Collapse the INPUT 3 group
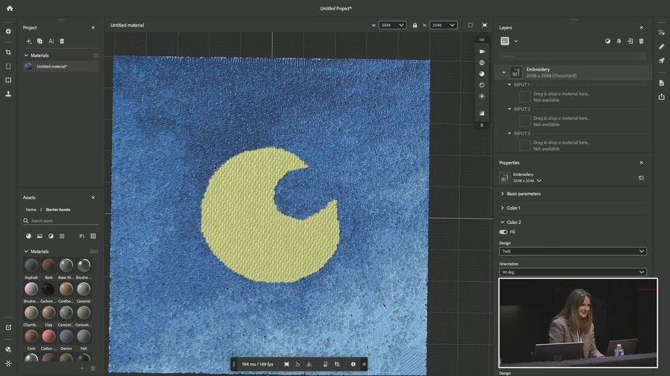Image resolution: width=670 pixels, height=376 pixels. 509,134
